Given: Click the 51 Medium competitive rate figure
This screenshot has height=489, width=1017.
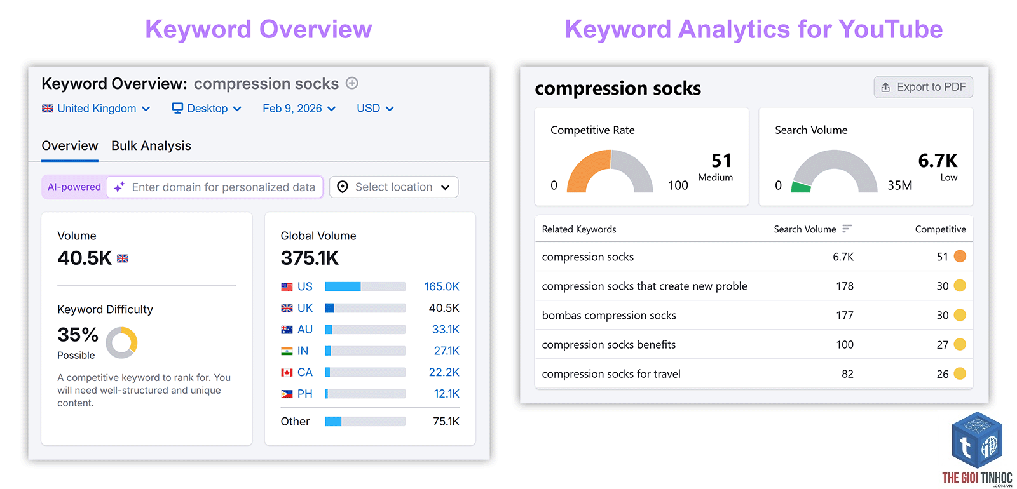Looking at the screenshot, I should [721, 161].
